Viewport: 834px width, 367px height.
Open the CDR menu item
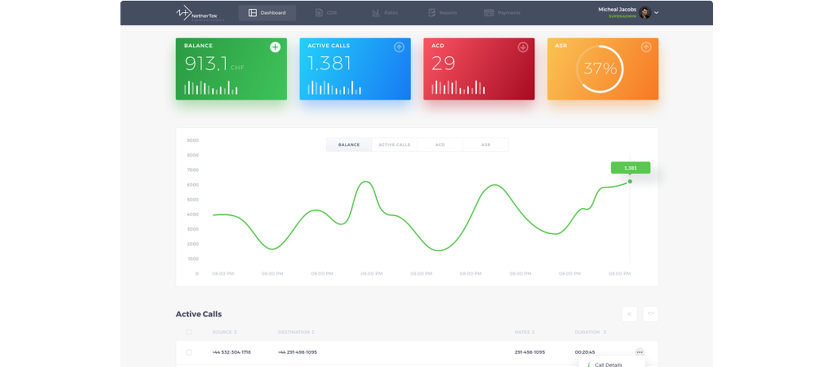click(326, 12)
